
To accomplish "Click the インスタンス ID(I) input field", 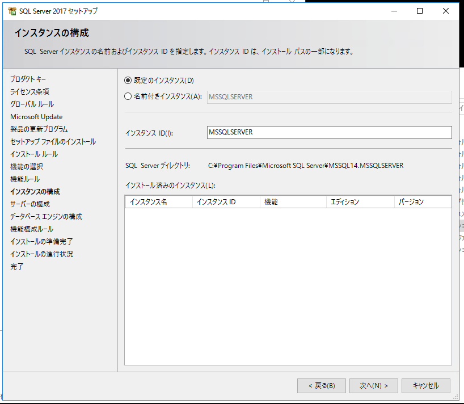I will (x=330, y=132).
